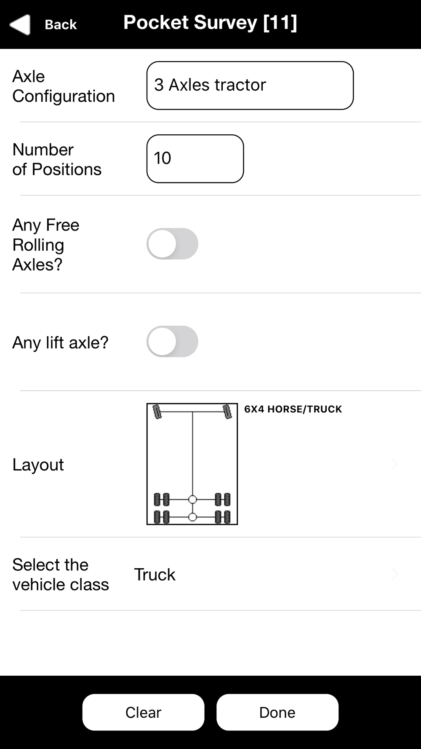Tap the front right steer tyre icon
The width and height of the screenshot is (421, 749).
point(227,412)
